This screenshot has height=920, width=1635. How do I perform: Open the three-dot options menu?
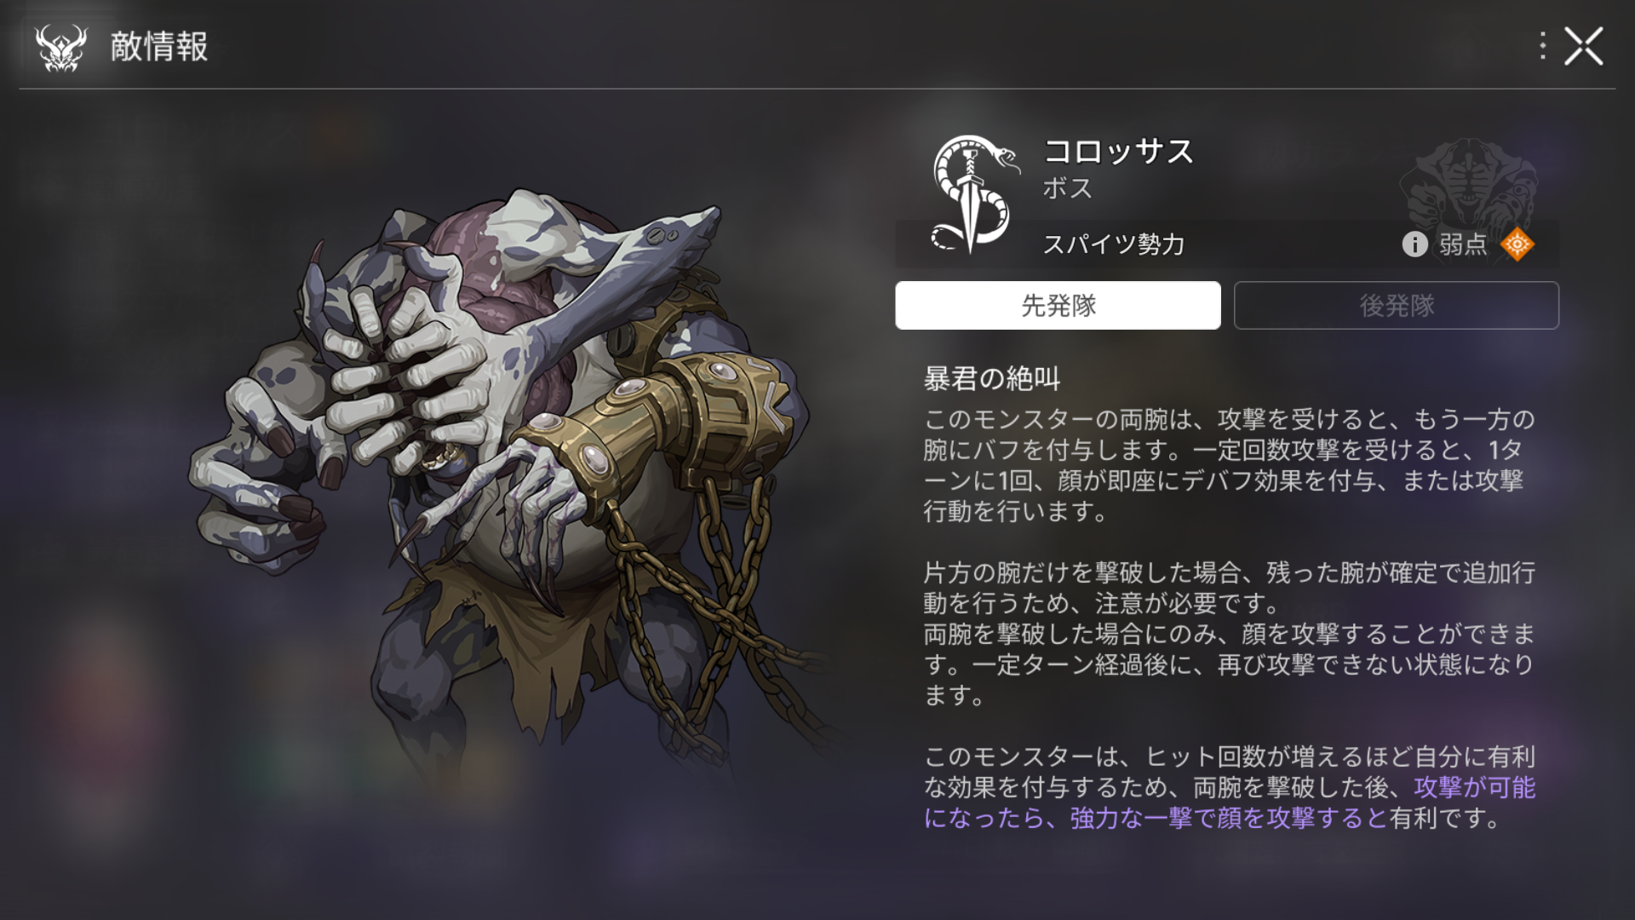coord(1542,46)
